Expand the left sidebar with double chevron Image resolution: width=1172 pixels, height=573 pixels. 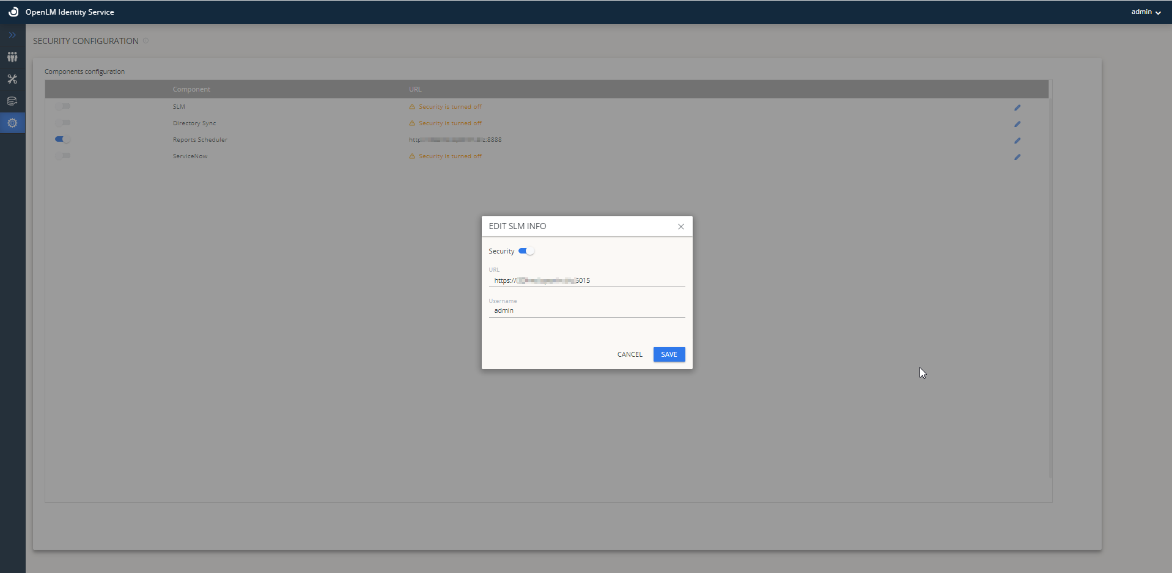pos(12,35)
